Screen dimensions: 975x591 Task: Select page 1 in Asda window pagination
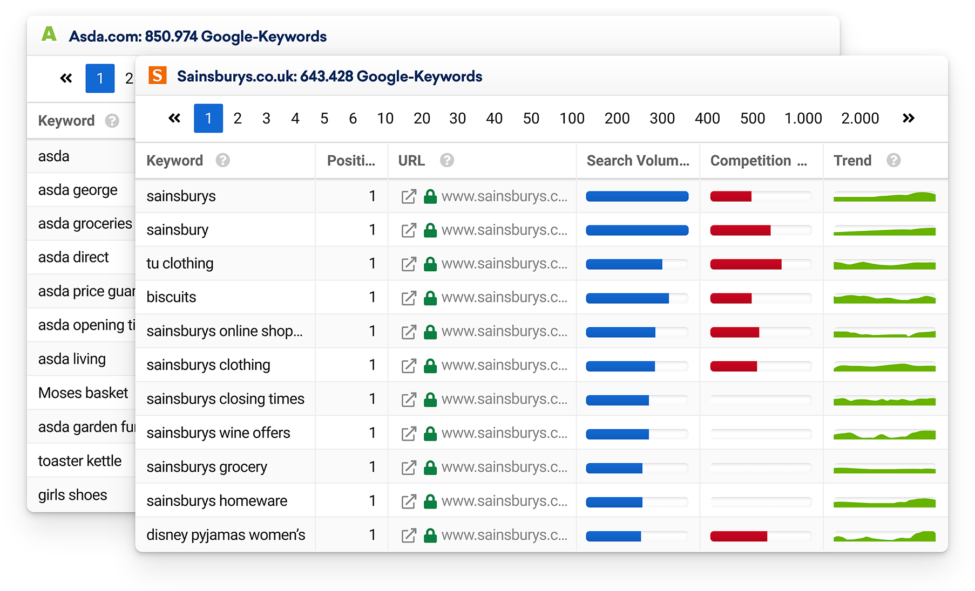pos(100,78)
